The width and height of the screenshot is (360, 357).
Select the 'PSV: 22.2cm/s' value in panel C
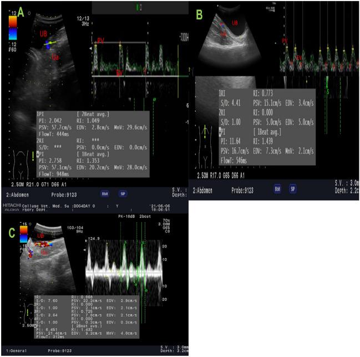[x=87, y=300]
